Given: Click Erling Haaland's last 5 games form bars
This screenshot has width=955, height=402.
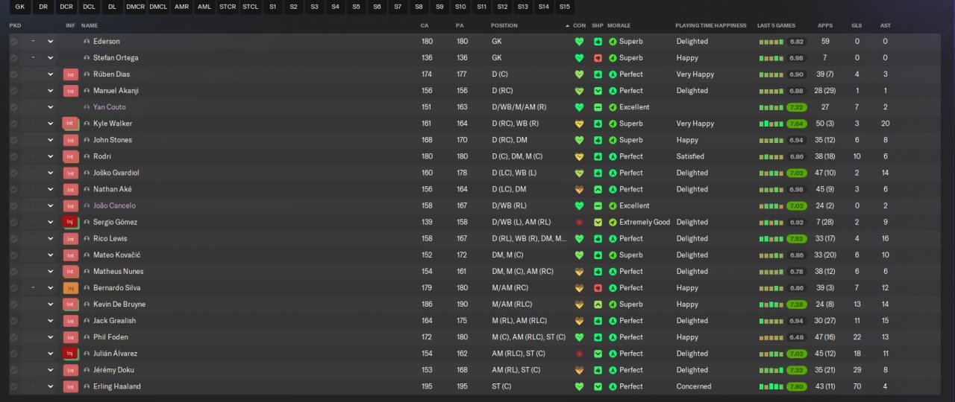Looking at the screenshot, I should click(771, 386).
